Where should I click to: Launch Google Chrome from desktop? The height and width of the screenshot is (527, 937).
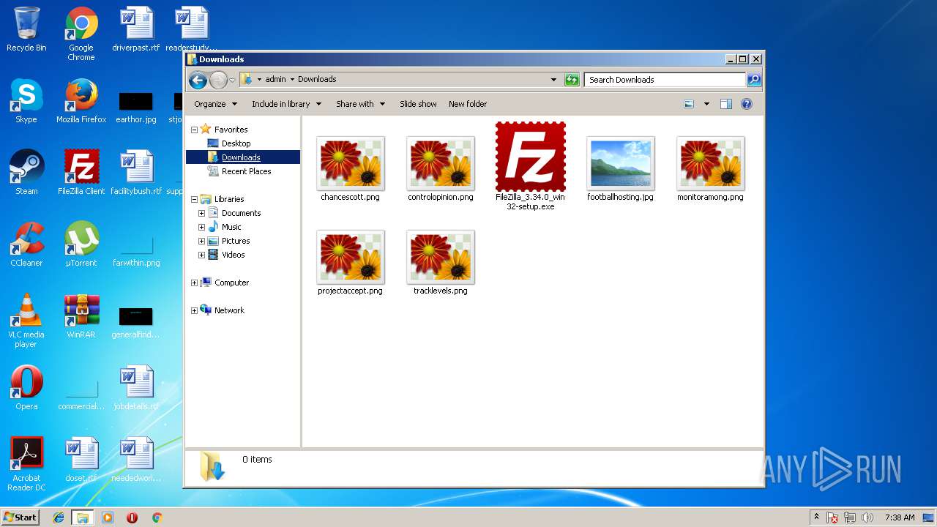point(81,34)
